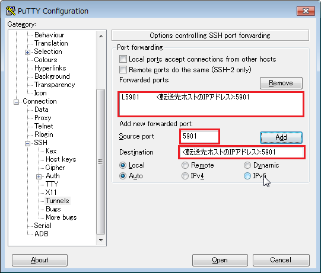Select the Selection category label

click(x=48, y=52)
